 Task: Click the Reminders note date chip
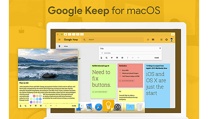(x=127, y=81)
